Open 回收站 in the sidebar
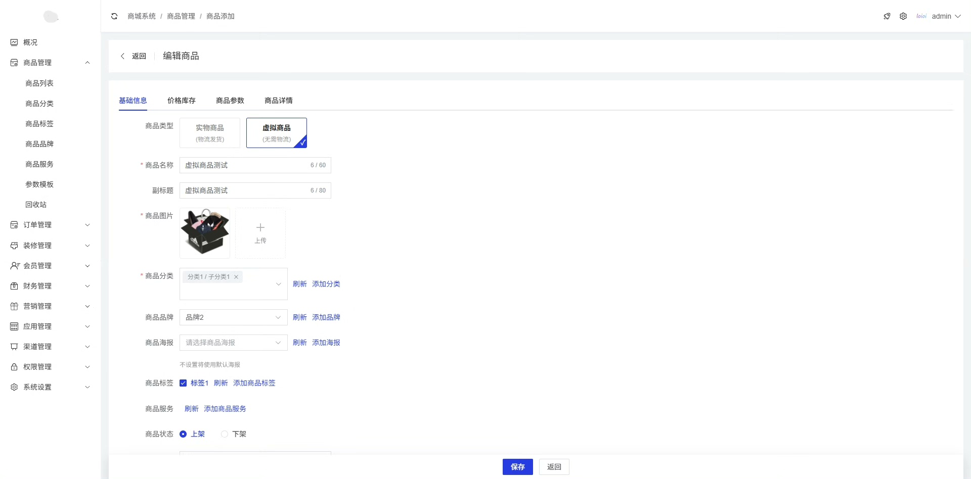Screen dimensions: 971x479 [36, 205]
